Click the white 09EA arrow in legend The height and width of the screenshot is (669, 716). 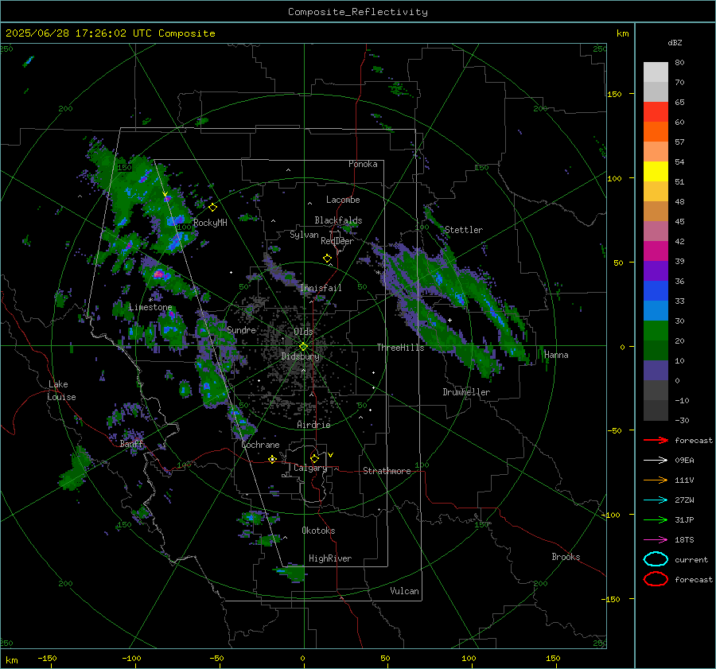point(656,460)
